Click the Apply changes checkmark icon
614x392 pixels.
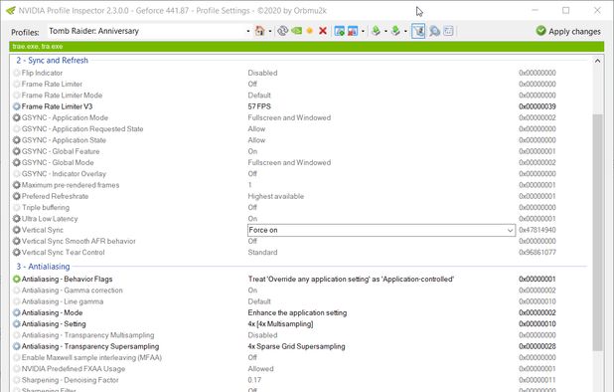click(540, 31)
